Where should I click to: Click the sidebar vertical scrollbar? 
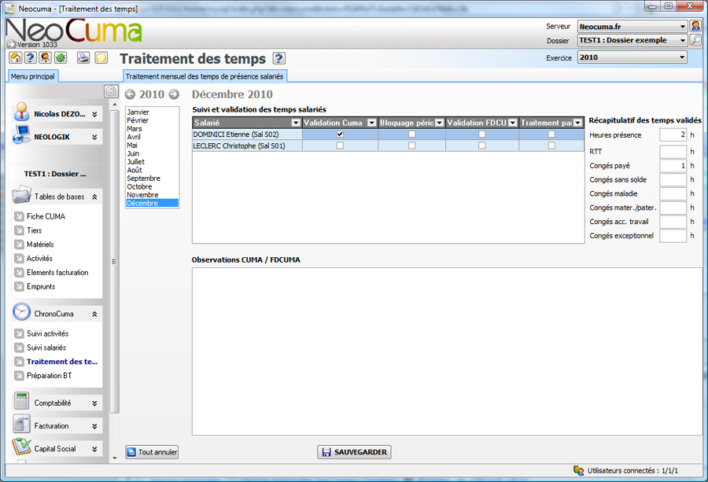point(114,261)
